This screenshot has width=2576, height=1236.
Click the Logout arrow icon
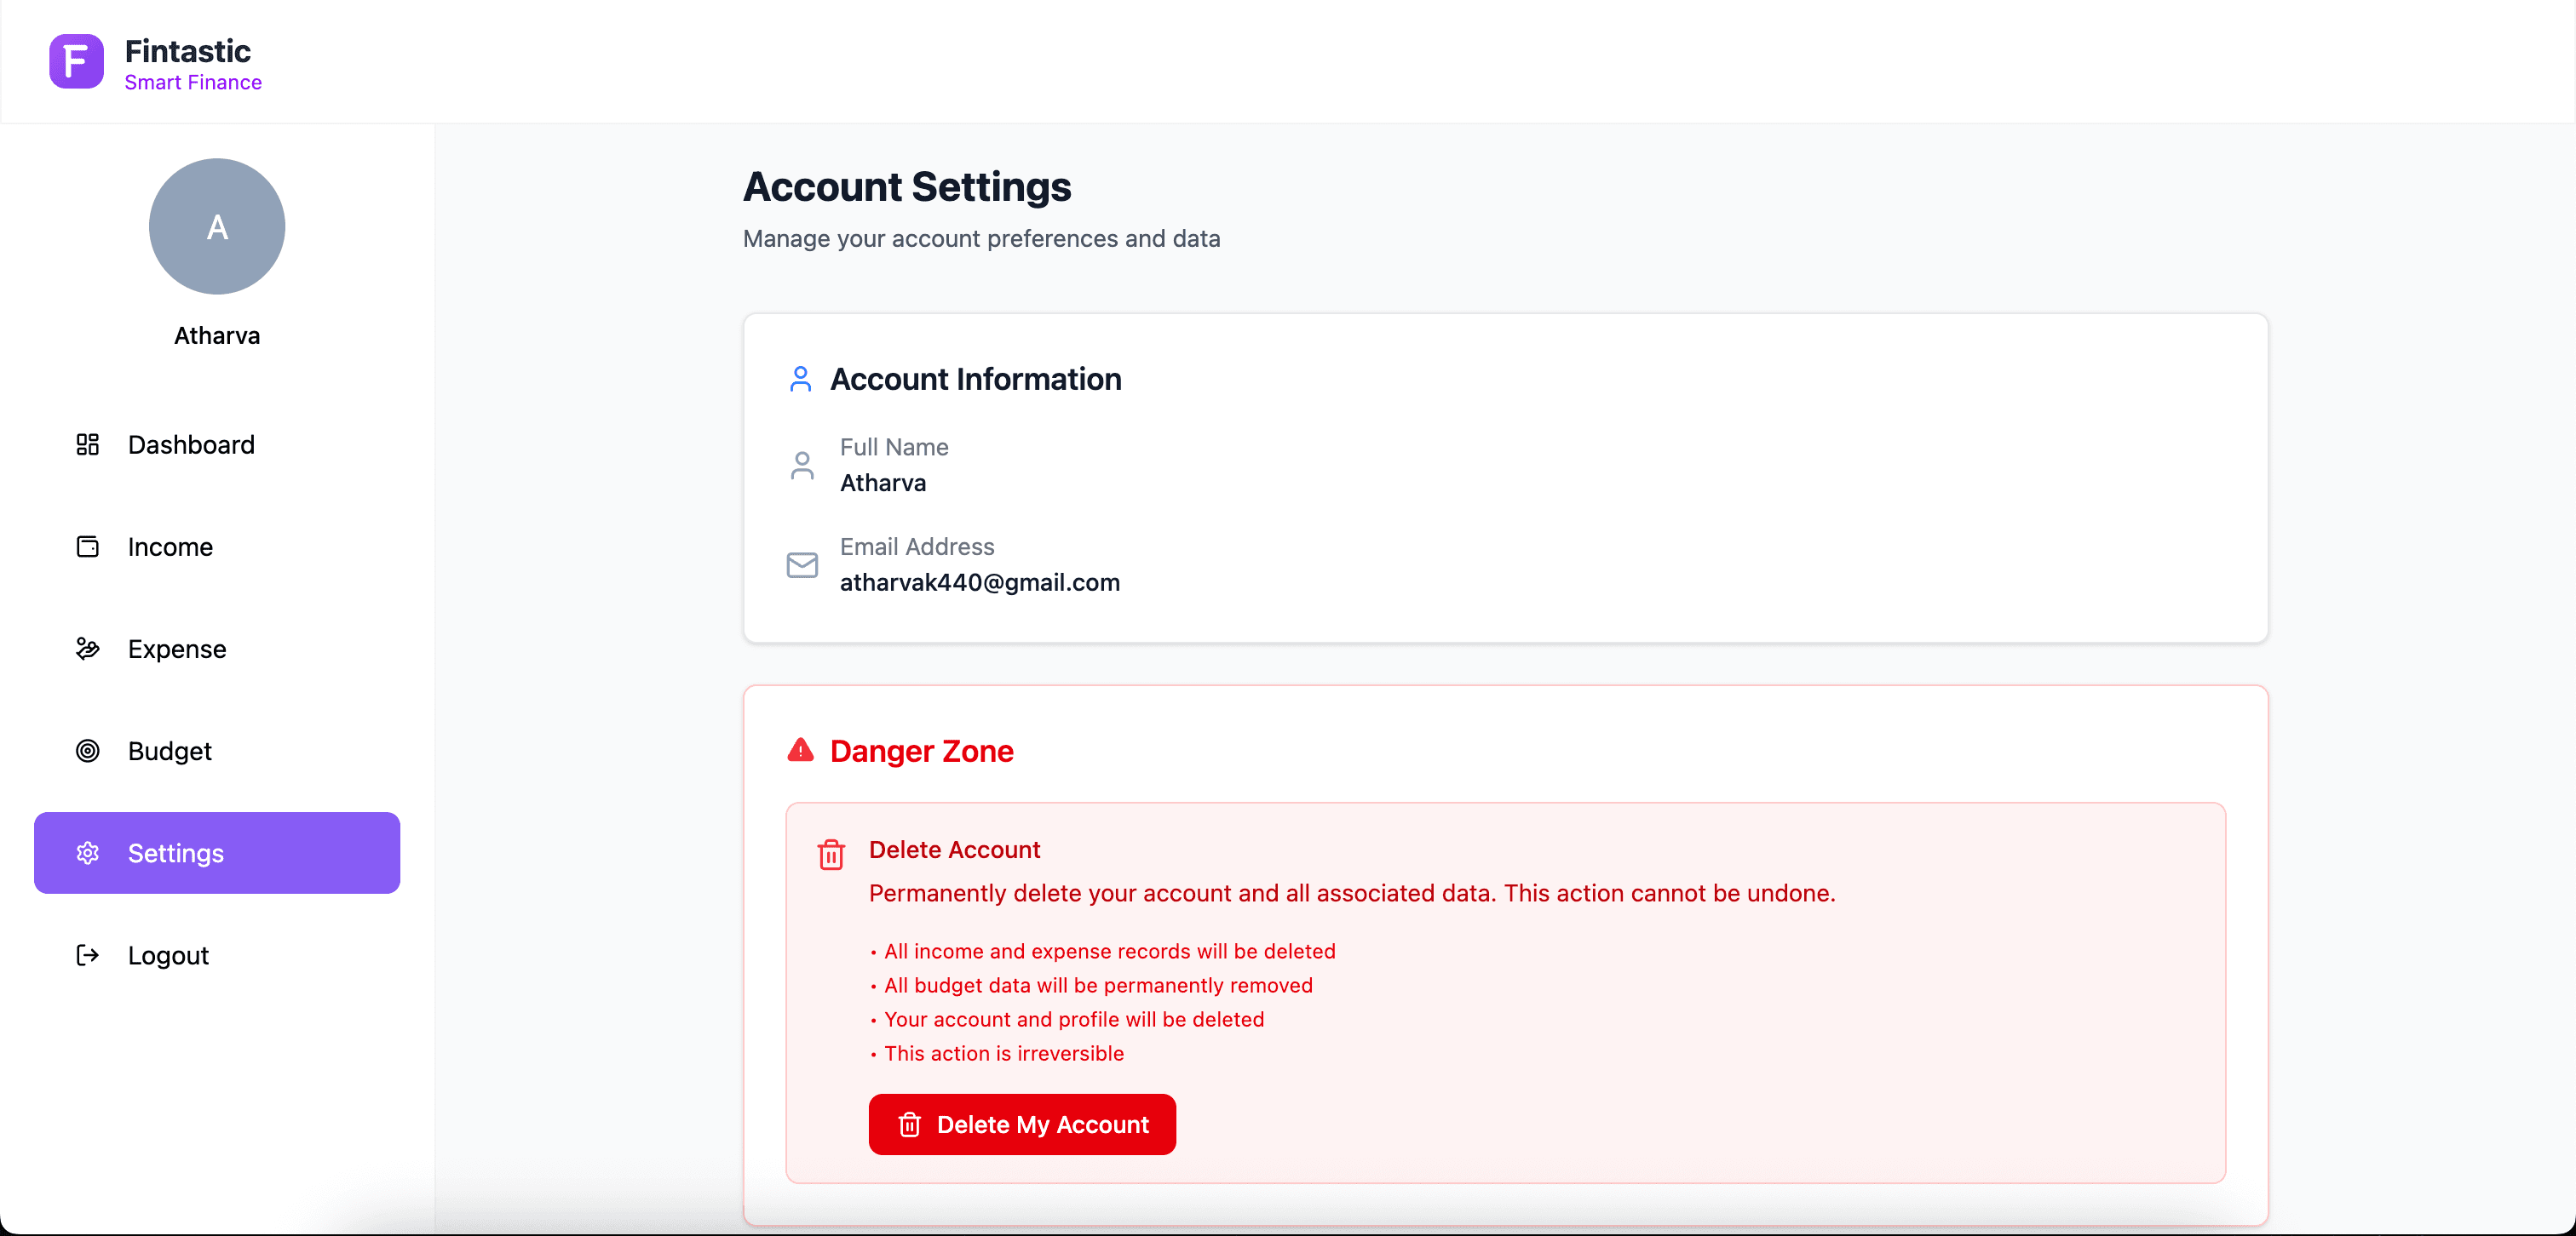[x=88, y=955]
